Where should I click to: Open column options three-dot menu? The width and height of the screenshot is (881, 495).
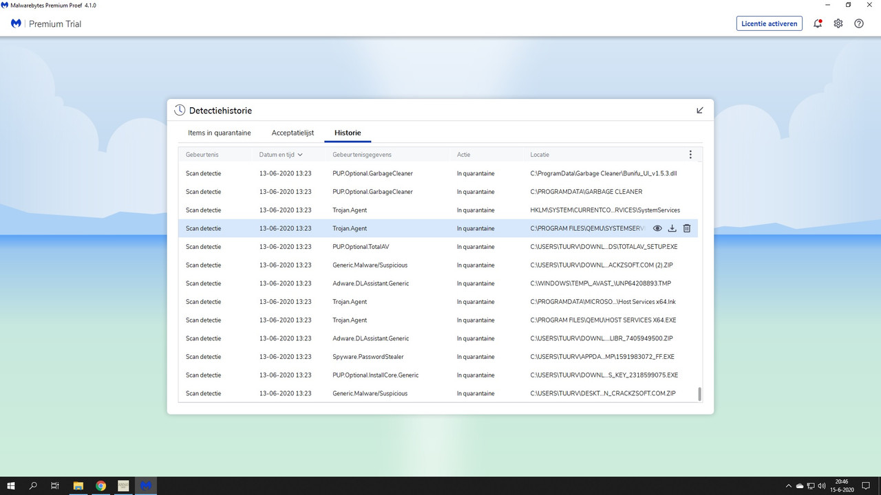click(690, 155)
